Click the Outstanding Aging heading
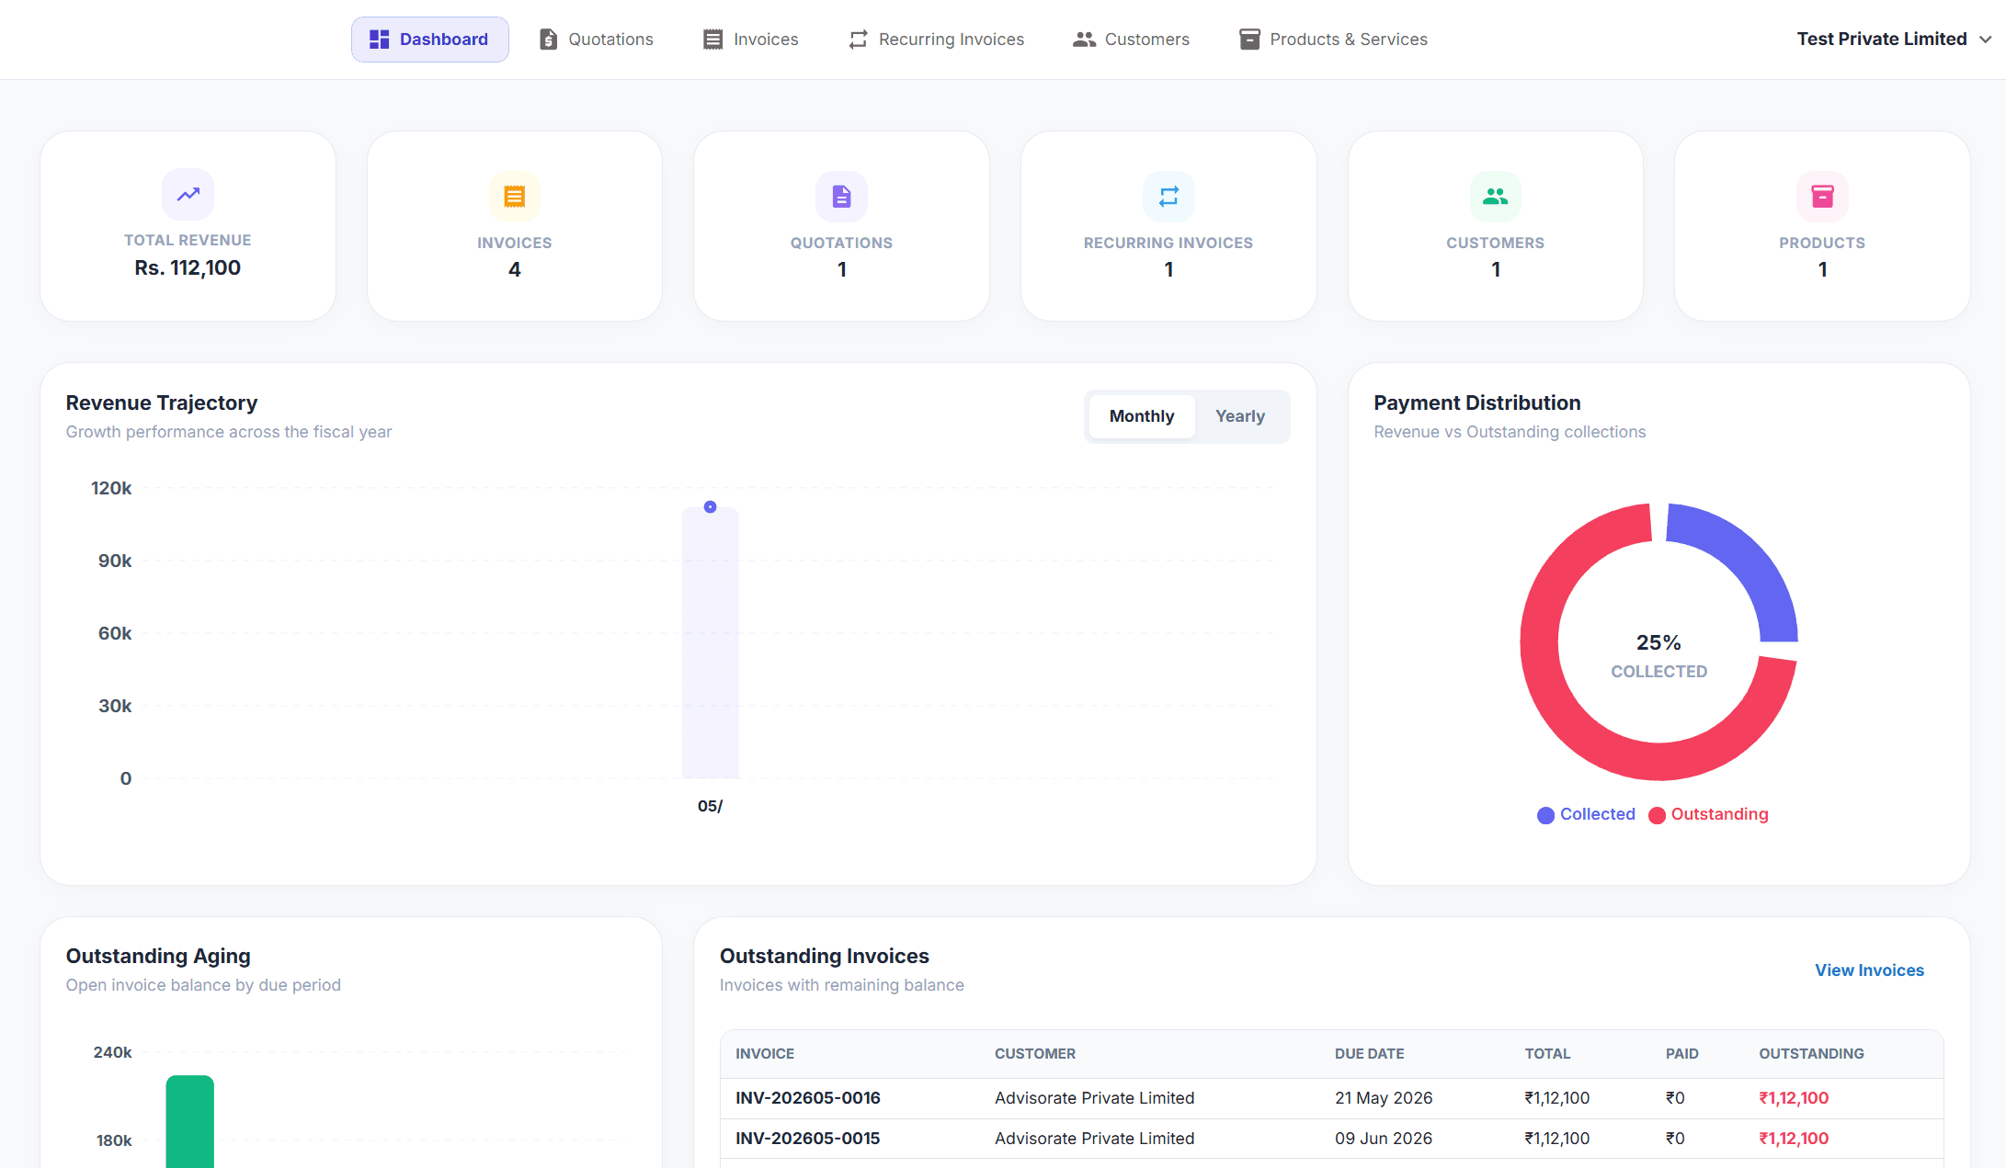Image resolution: width=2006 pixels, height=1168 pixels. pos(158,957)
